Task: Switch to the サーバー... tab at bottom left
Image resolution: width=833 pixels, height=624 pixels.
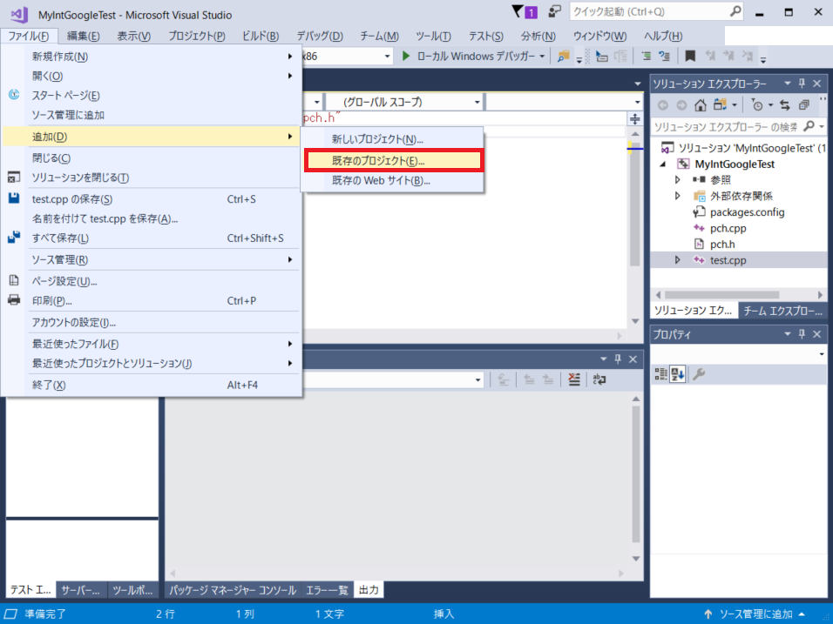Action: 80,590
